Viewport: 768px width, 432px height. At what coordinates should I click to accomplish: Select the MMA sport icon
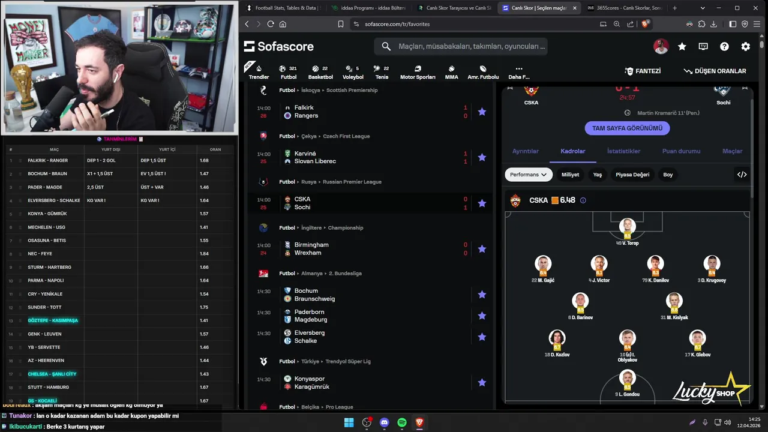click(451, 72)
